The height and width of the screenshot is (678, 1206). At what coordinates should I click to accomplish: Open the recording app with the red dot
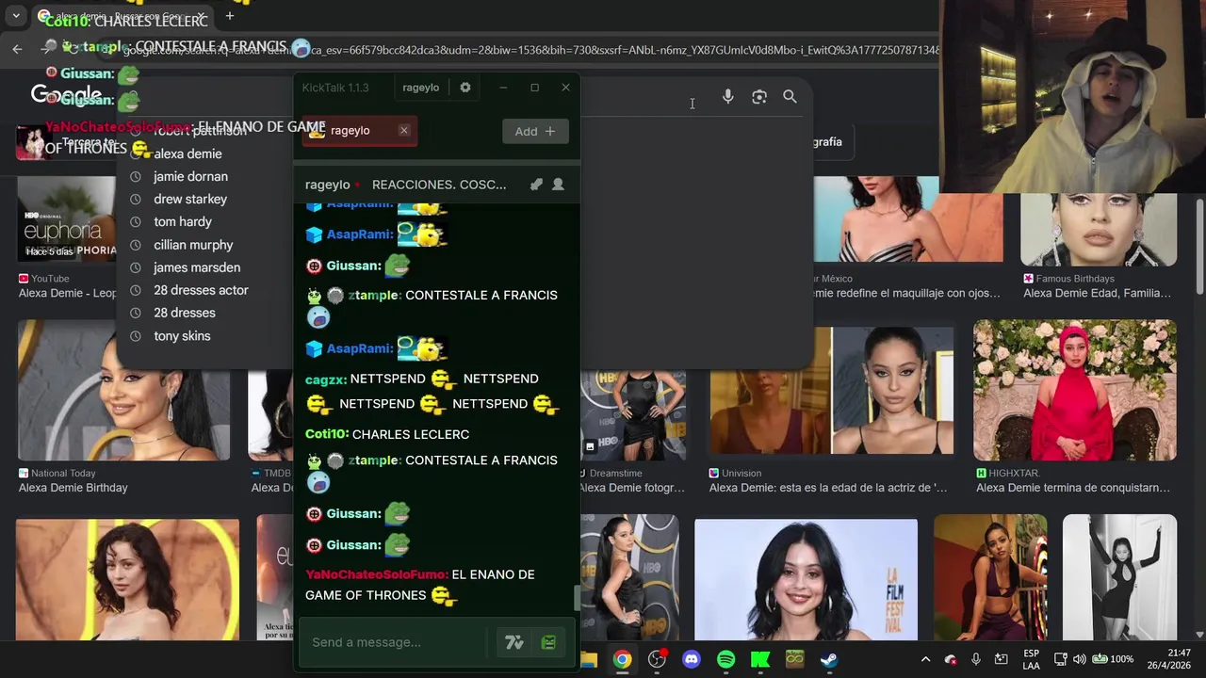point(658,659)
